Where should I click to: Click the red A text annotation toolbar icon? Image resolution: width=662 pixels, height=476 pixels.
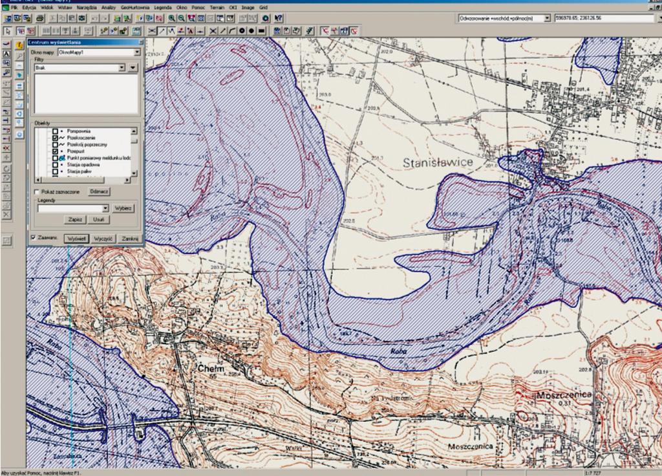[x=191, y=31]
